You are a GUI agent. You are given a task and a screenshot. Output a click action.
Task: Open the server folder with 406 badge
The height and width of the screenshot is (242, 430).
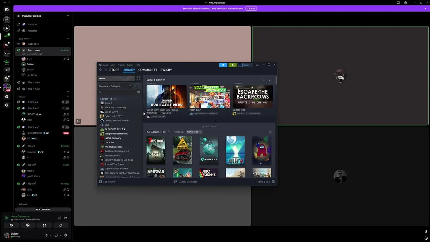[x=6, y=88]
